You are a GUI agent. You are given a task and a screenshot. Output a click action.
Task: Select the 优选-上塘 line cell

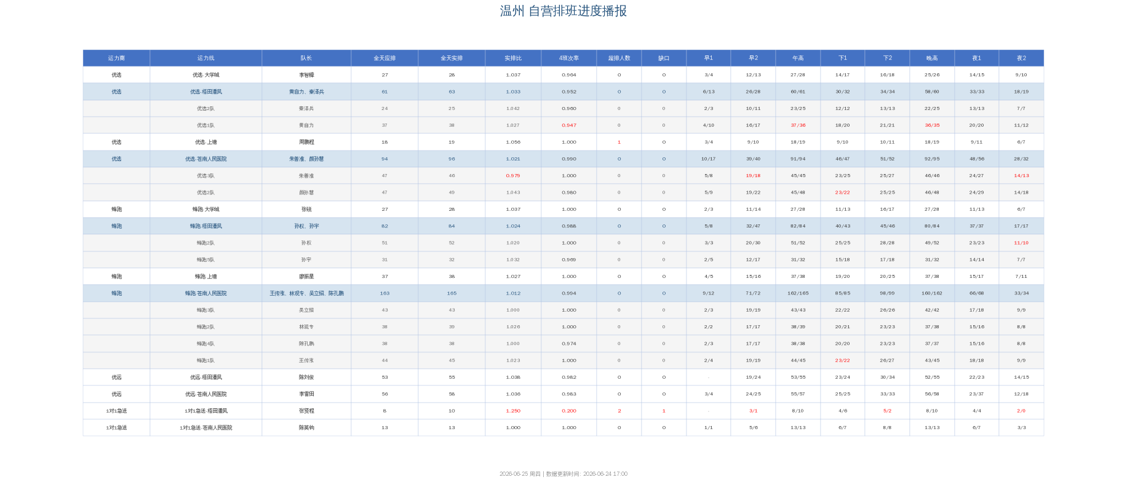pyautogui.click(x=205, y=142)
